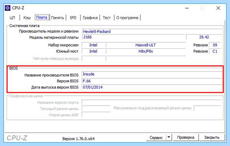Screen dimensions: 230x146
Task: Open the О программе tab
Action: point(127,18)
